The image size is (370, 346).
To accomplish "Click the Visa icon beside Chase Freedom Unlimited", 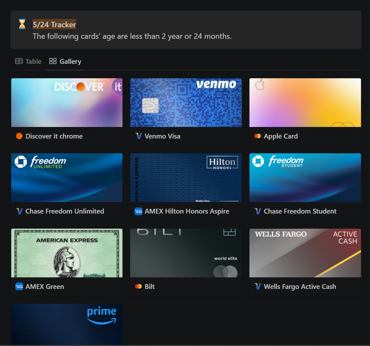I will point(19,211).
